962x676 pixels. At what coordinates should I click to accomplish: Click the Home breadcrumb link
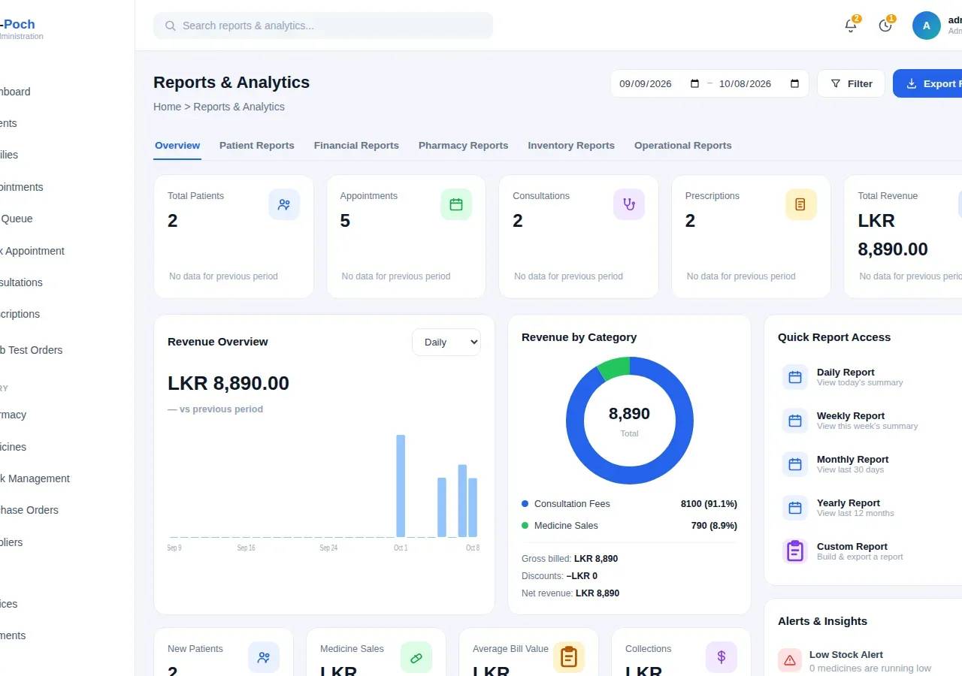click(167, 107)
